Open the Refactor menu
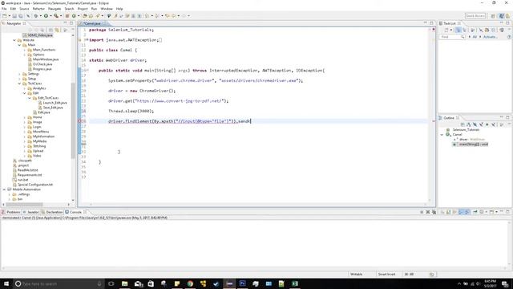The height and width of the screenshot is (289, 513). (38, 9)
